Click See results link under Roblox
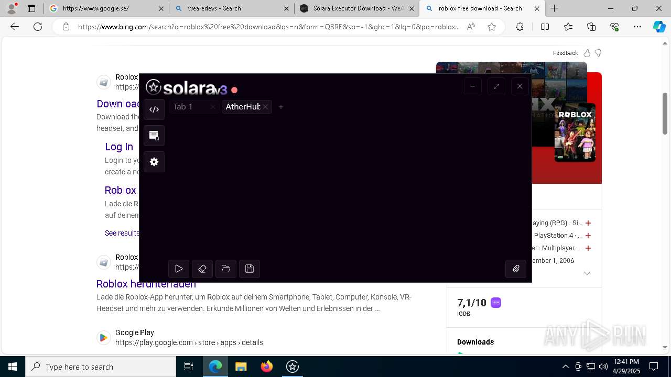This screenshot has width=671, height=377. pyautogui.click(x=122, y=233)
